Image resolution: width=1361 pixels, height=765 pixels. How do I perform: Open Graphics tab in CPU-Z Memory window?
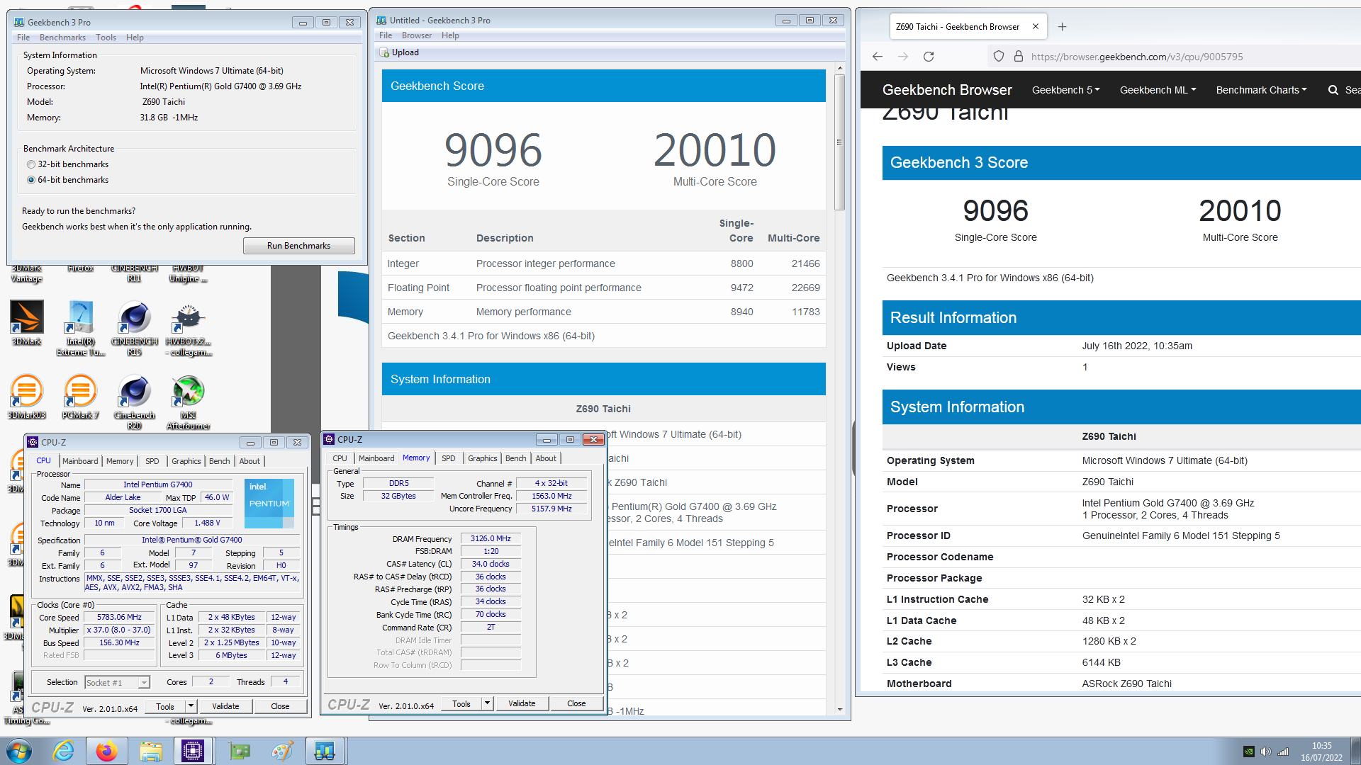tap(483, 458)
